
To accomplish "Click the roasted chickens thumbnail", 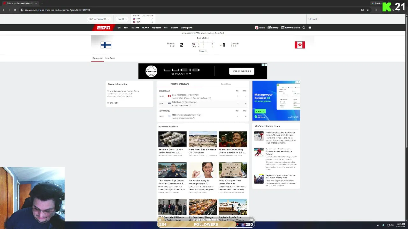I will (203, 207).
